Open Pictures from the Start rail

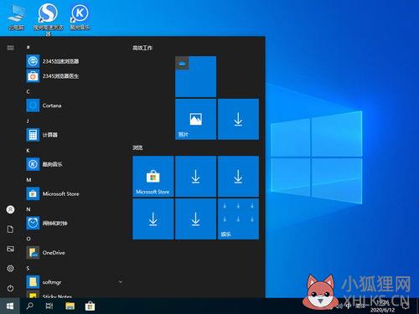10,249
